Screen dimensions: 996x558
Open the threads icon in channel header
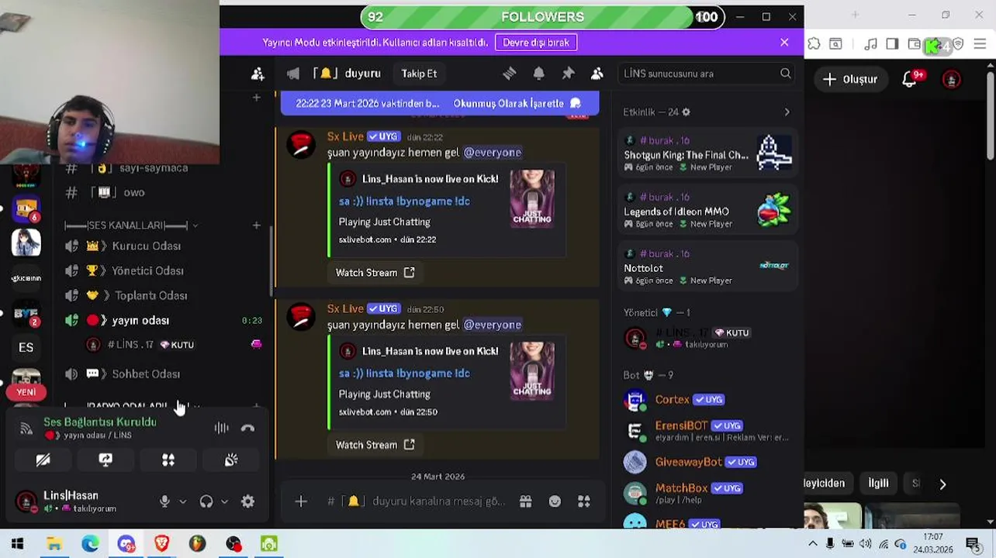point(510,74)
